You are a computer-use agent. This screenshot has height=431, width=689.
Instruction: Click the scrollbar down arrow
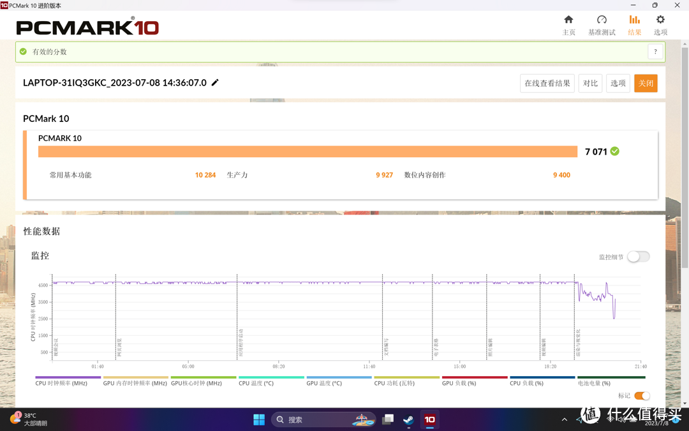pyautogui.click(x=685, y=404)
